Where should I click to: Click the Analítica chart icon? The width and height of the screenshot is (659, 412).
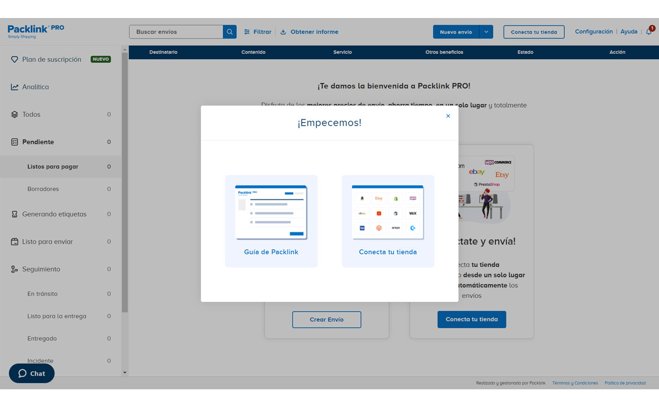coord(14,87)
